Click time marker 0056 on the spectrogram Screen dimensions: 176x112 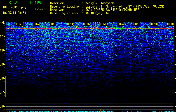pos(103,24)
